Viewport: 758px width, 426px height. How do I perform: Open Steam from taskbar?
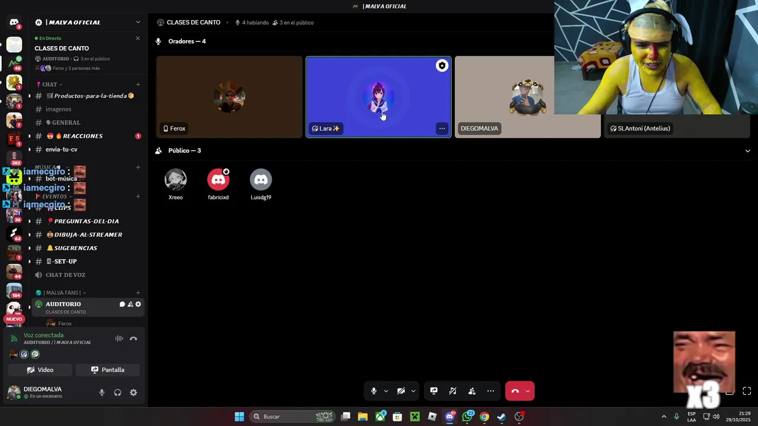point(502,417)
